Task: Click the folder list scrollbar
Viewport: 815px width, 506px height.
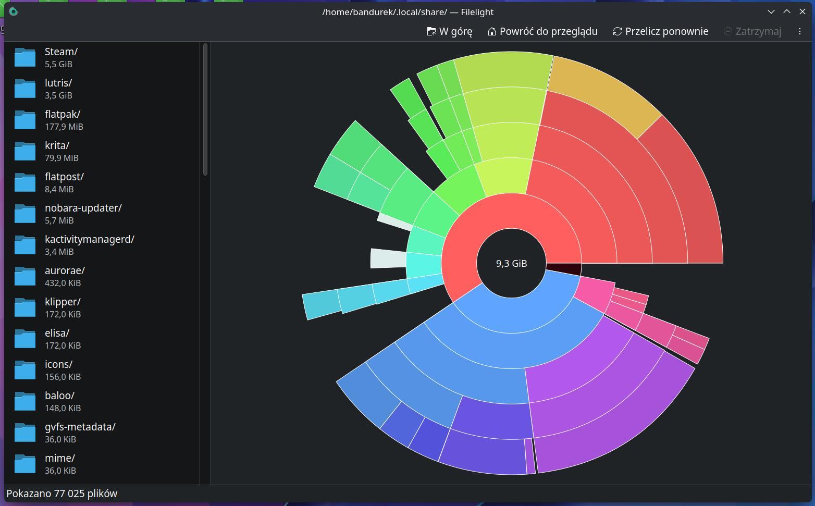Action: [205, 109]
